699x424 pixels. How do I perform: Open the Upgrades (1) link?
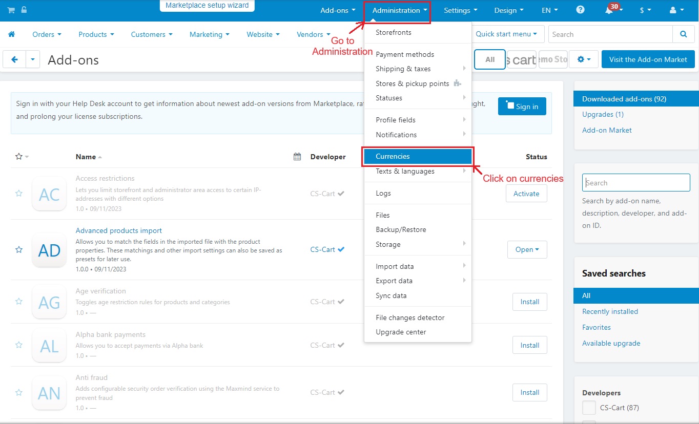pyautogui.click(x=603, y=114)
